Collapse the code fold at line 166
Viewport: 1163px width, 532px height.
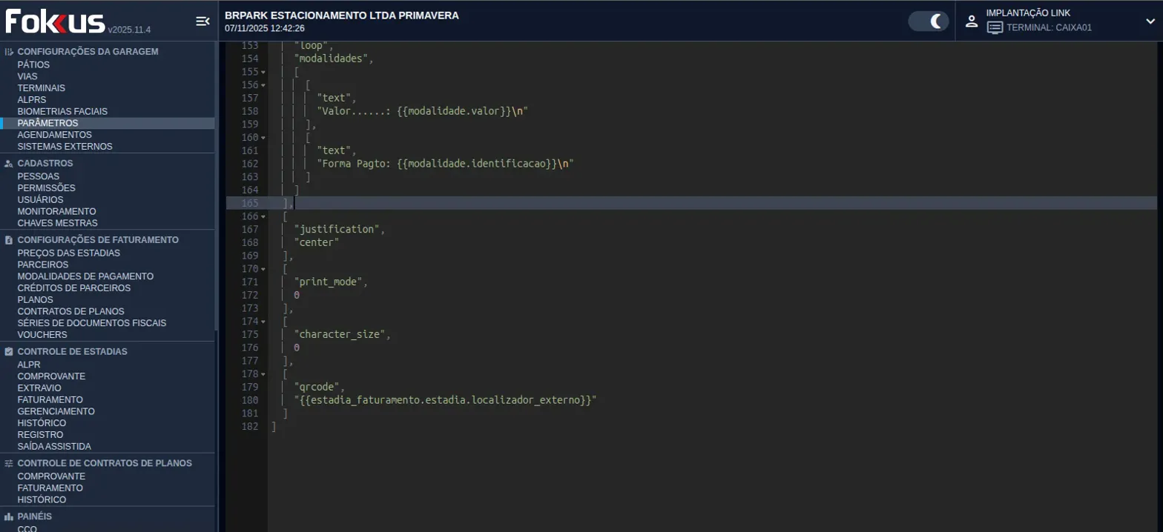263,217
